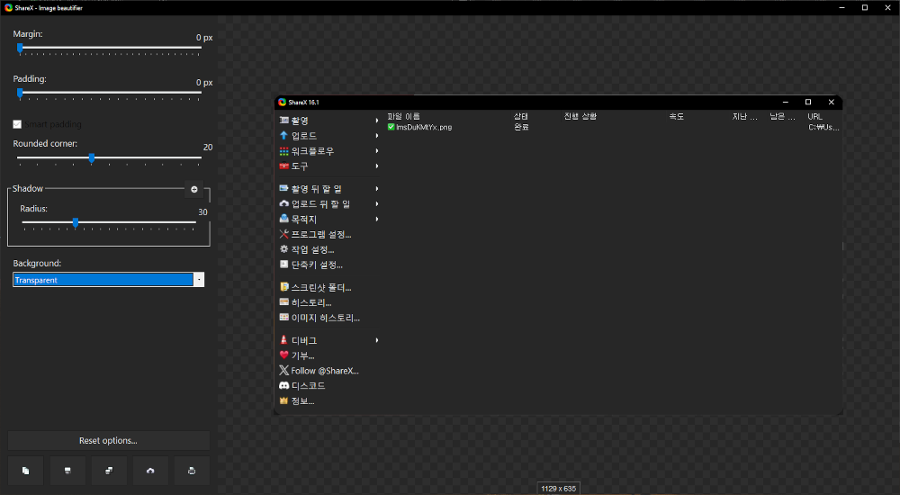The image size is (900, 495).
Task: Click the 파일 이름 column header in preview
Action: coord(403,117)
